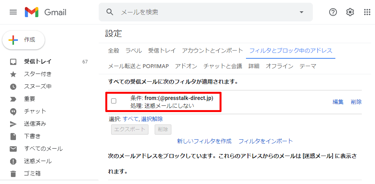The height and width of the screenshot is (184, 375).
Task: Open the スター付き folder label
Action: tap(38, 74)
